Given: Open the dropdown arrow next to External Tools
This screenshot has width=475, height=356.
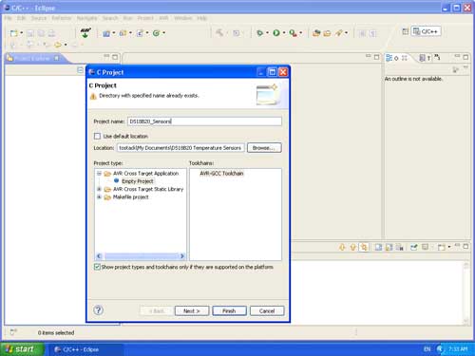Looking at the screenshot, I should [x=301, y=33].
